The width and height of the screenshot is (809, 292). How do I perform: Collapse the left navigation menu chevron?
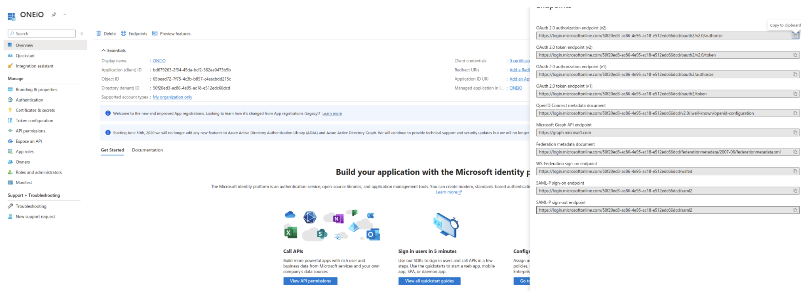82,33
